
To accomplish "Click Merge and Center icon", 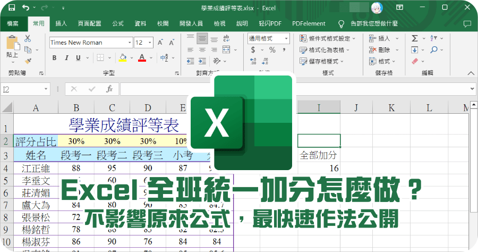I will pyautogui.click(x=226, y=50).
